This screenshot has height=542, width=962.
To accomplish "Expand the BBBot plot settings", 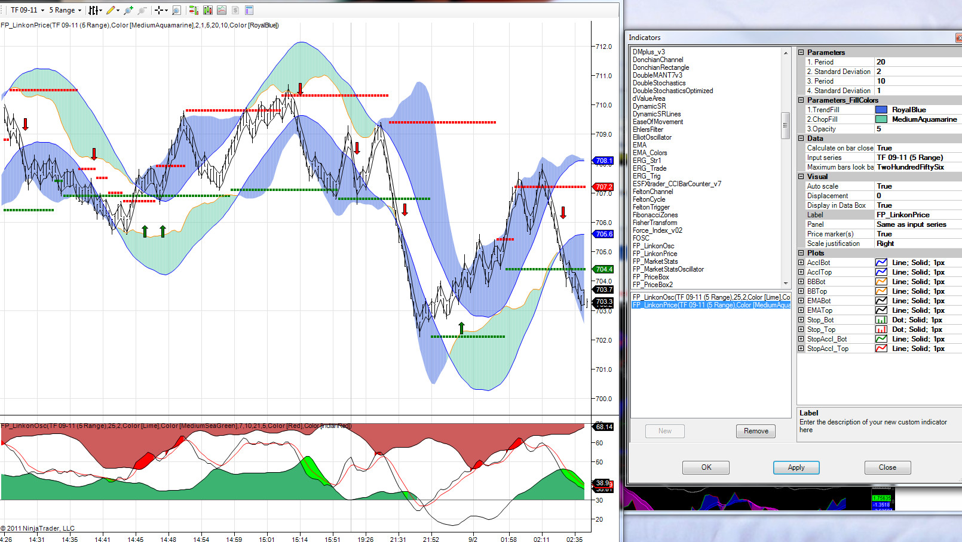I will point(801,282).
